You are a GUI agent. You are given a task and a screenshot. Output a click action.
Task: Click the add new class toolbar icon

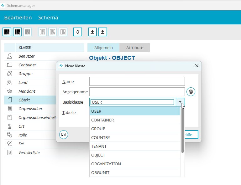click(x=7, y=32)
